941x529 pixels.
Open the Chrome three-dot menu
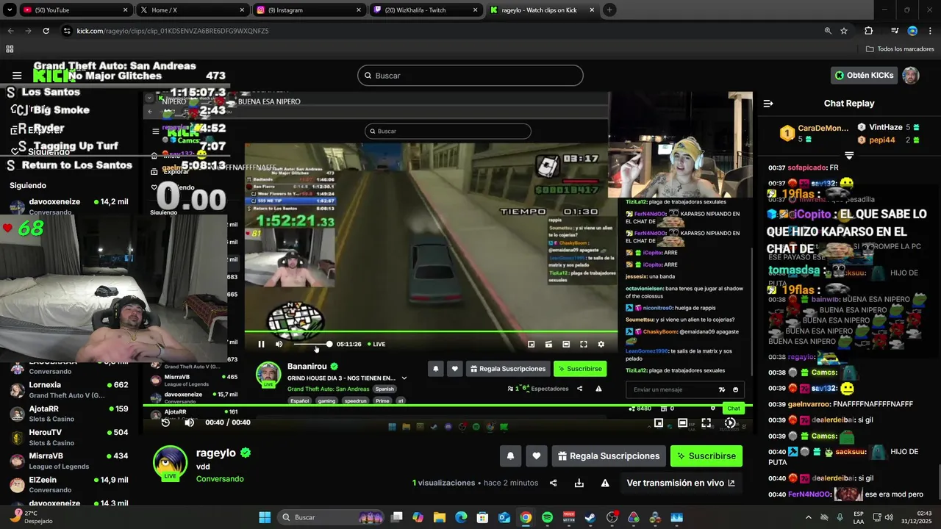(930, 31)
